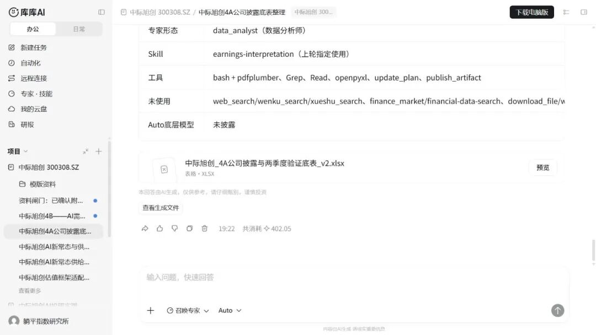The height and width of the screenshot is (335, 596).
Task: Open 自动化 in the sidebar
Action: coord(30,63)
